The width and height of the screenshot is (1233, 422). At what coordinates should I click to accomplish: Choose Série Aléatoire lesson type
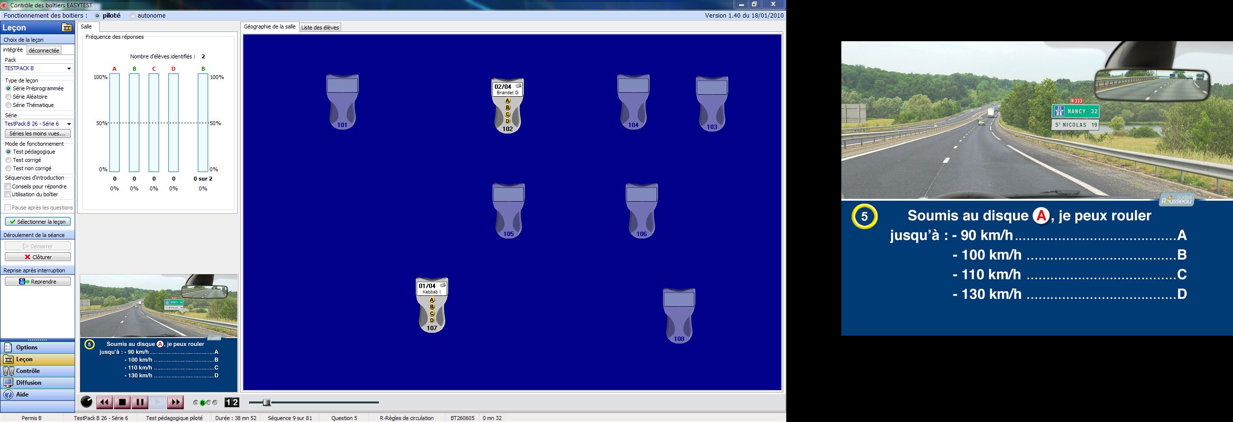[8, 97]
